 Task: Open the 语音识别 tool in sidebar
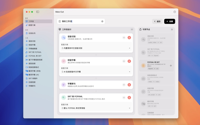[38, 41]
